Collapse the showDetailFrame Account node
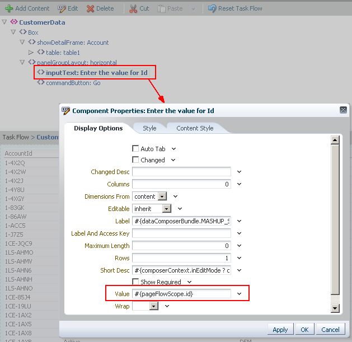The width and height of the screenshot is (352, 342). coord(22,42)
